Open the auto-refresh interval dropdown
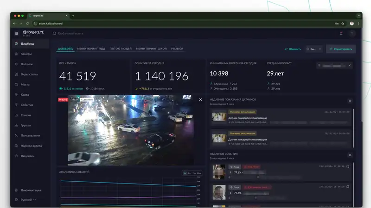 314,49
